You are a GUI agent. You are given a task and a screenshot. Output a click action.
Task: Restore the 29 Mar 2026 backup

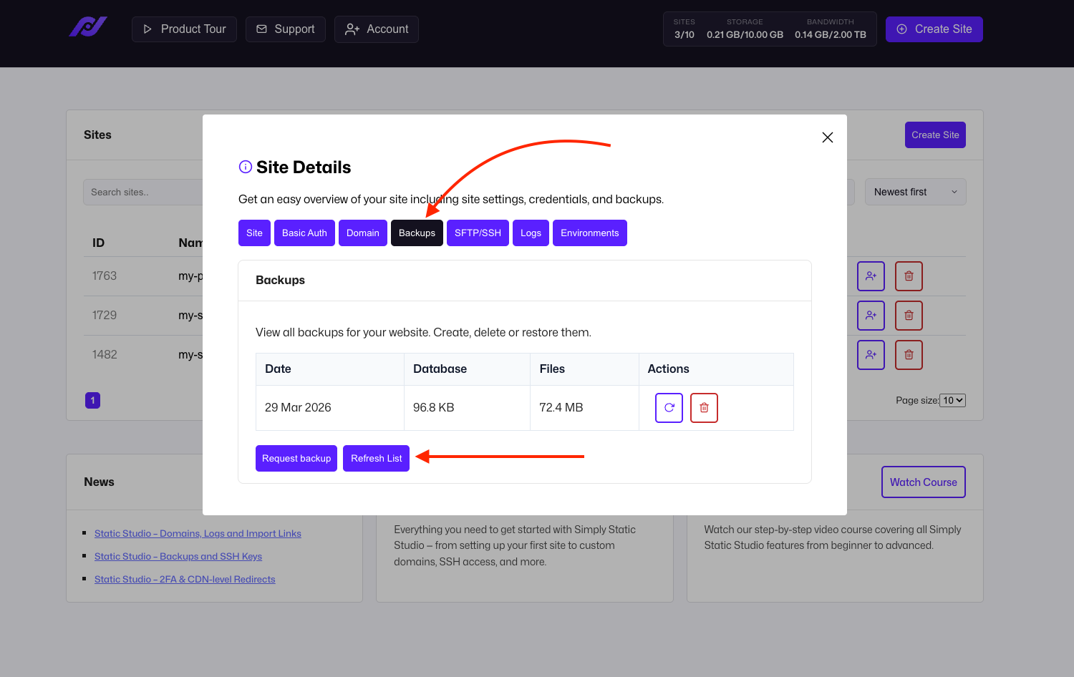tap(669, 408)
